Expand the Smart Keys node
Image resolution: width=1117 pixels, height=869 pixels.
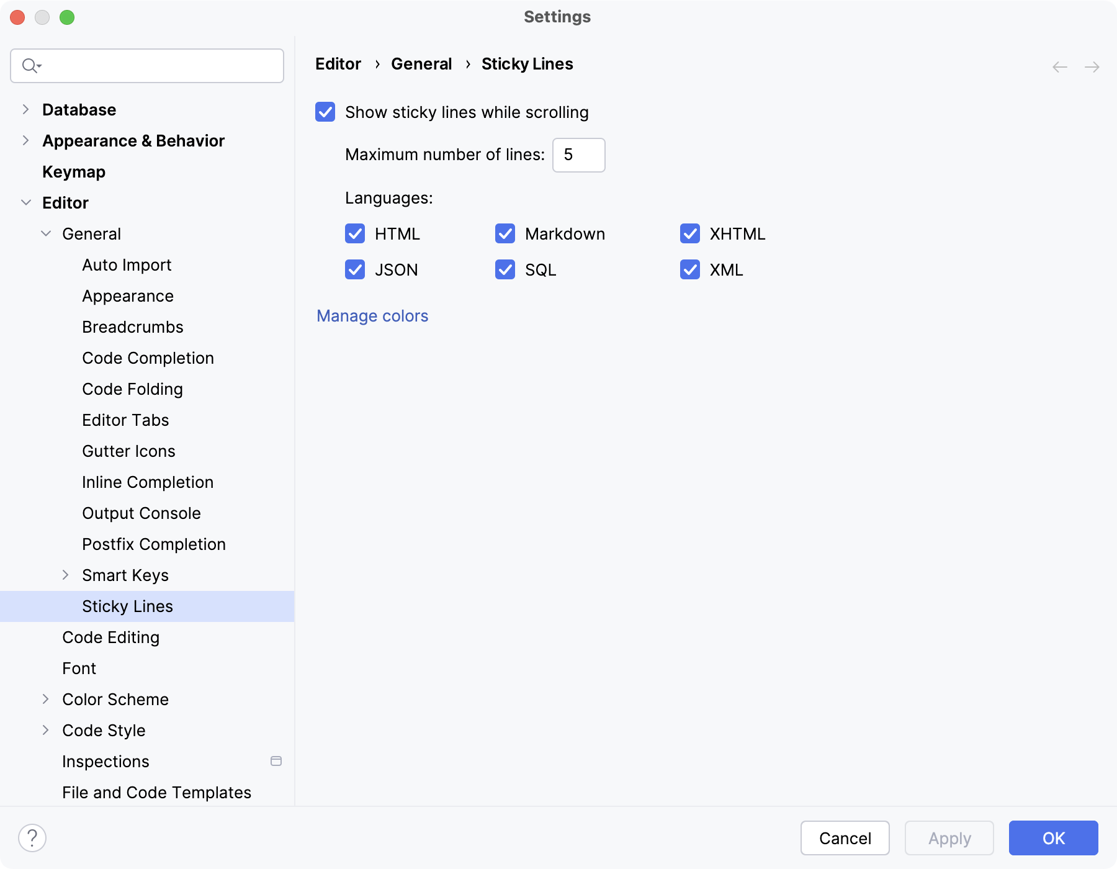pyautogui.click(x=65, y=575)
